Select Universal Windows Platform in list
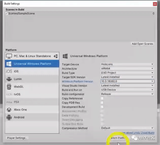Image resolution: width=160 pixels, height=145 pixels. pos(32,64)
